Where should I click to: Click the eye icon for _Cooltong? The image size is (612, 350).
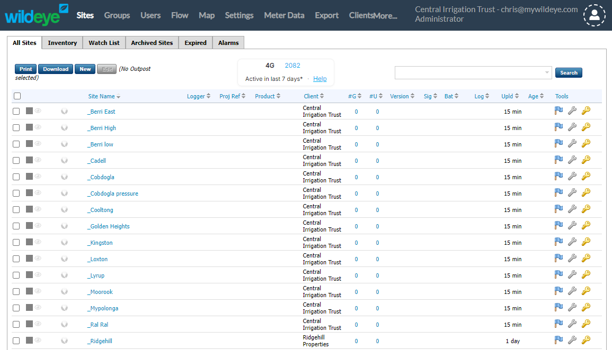[x=38, y=209]
